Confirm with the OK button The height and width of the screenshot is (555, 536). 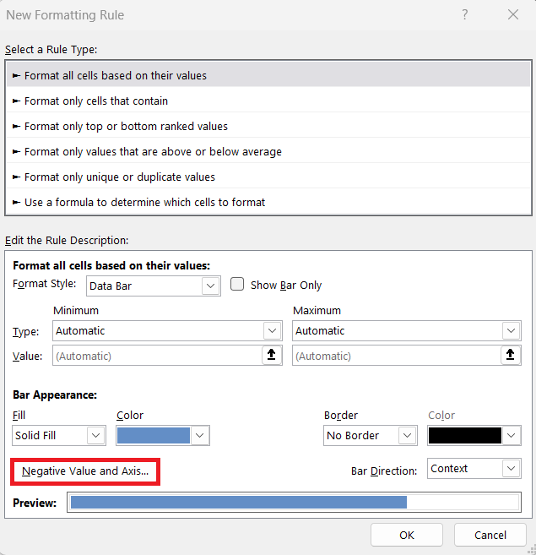[x=407, y=535]
